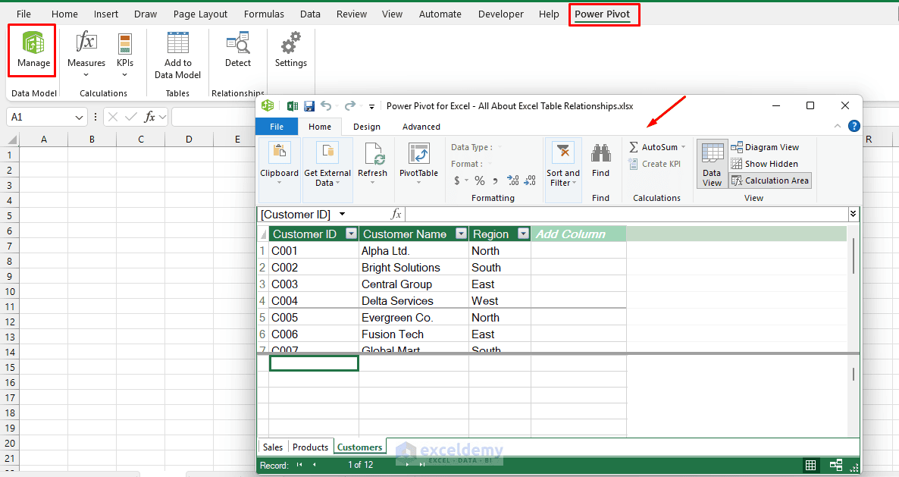Click the Undo arrow in Power Pivot
This screenshot has width=899, height=477.
click(x=326, y=105)
